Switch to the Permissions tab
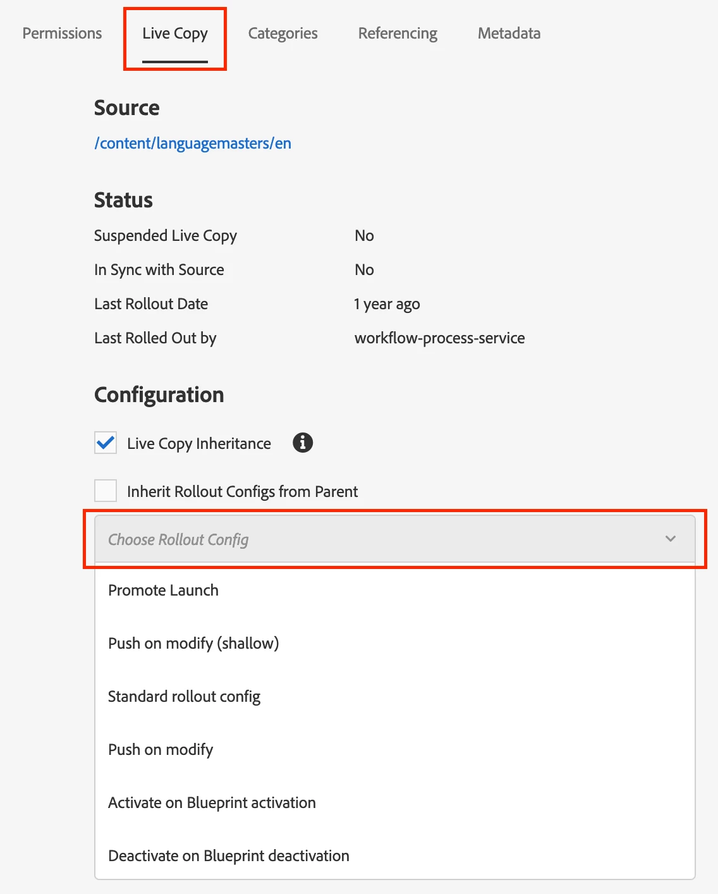This screenshot has width=718, height=894. point(62,33)
